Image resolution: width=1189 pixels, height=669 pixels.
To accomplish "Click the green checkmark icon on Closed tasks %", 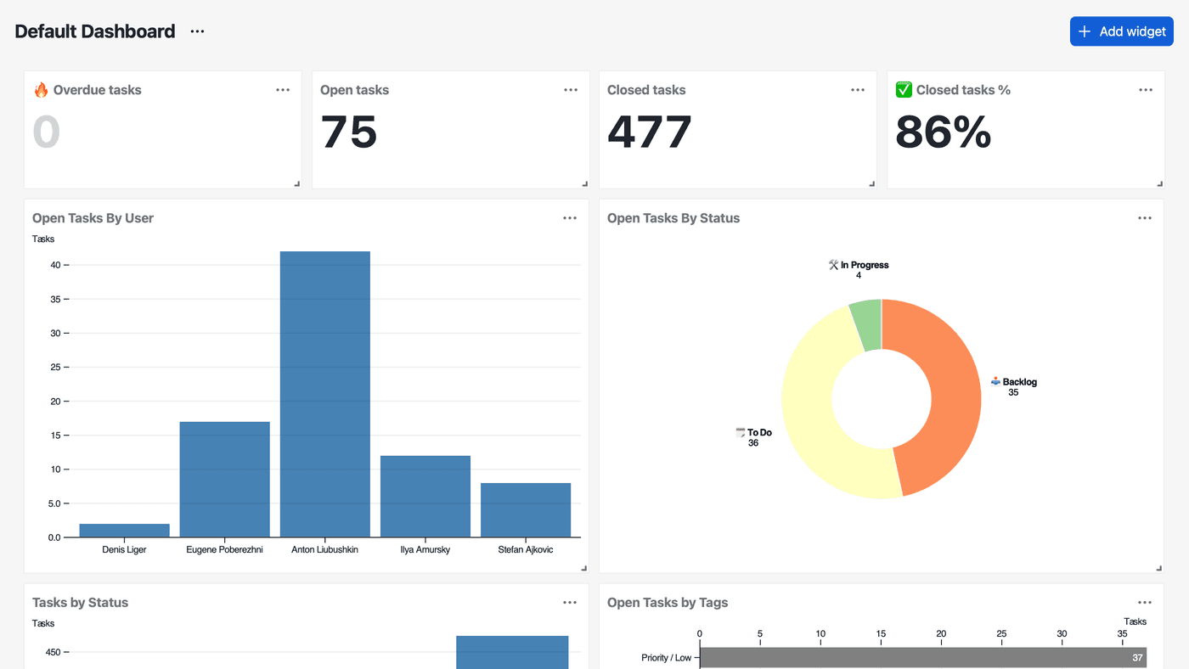I will (904, 88).
